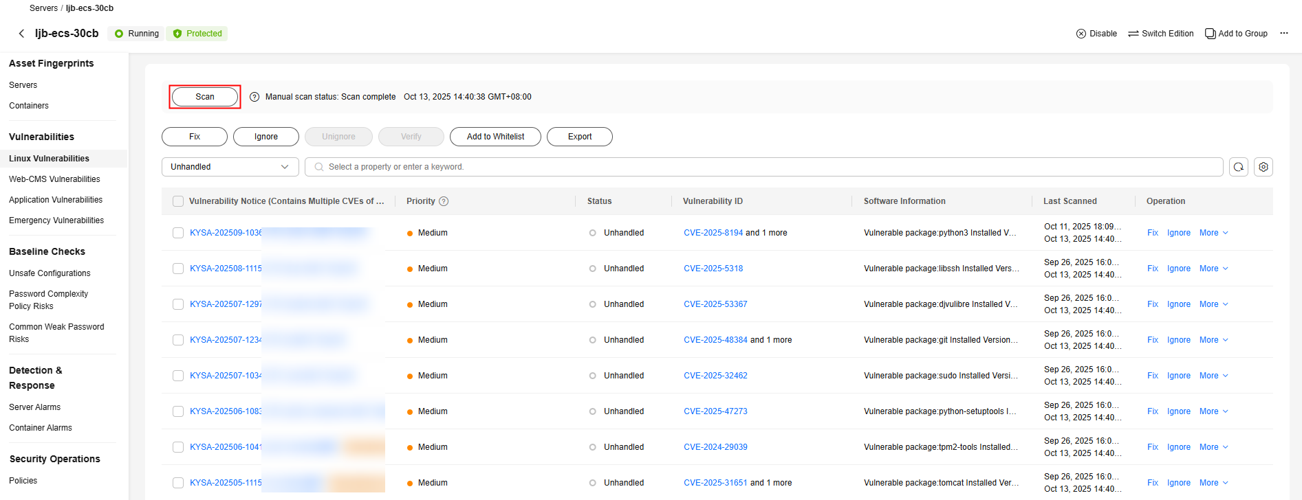This screenshot has width=1302, height=500.
Task: Expand the More menu for CVE-2025-5318 row
Action: click(x=1213, y=269)
